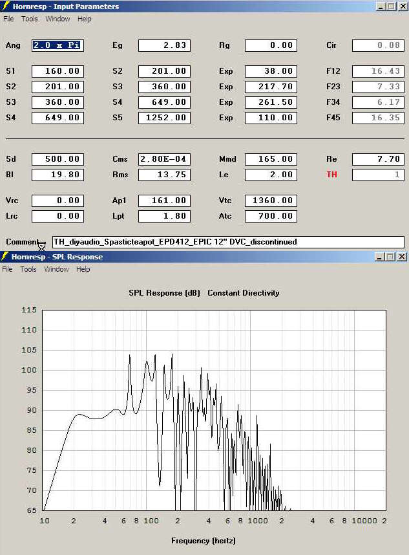Click the Re field with 7.70
Viewport: 409px width, 555px height.
click(378, 159)
